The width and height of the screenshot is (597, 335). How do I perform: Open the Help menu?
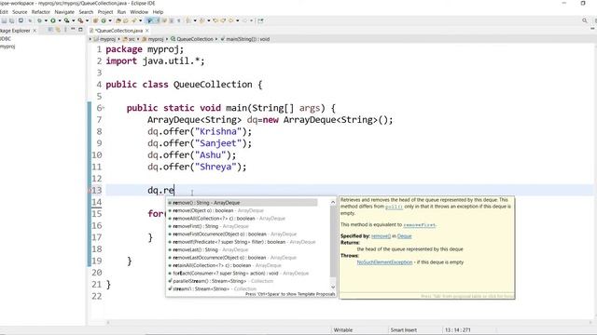(158, 12)
